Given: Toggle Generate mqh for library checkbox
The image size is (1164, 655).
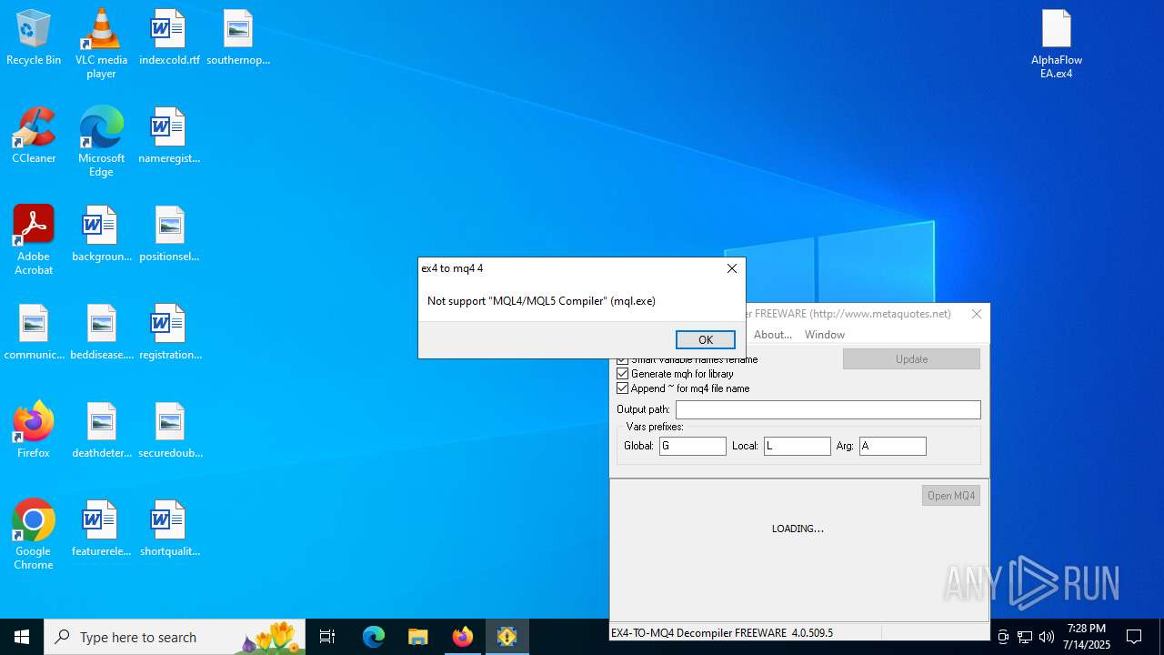Looking at the screenshot, I should tap(623, 374).
